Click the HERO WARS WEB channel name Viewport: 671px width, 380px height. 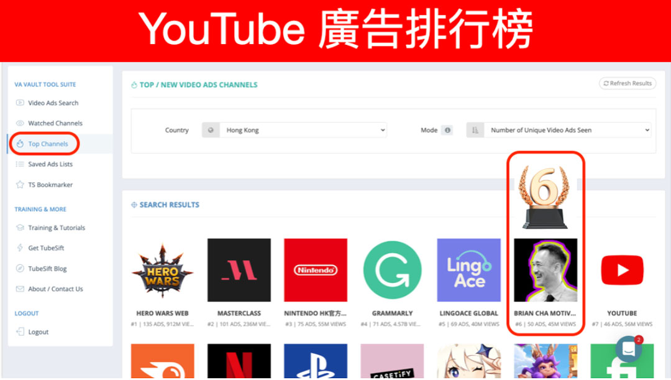(x=162, y=313)
